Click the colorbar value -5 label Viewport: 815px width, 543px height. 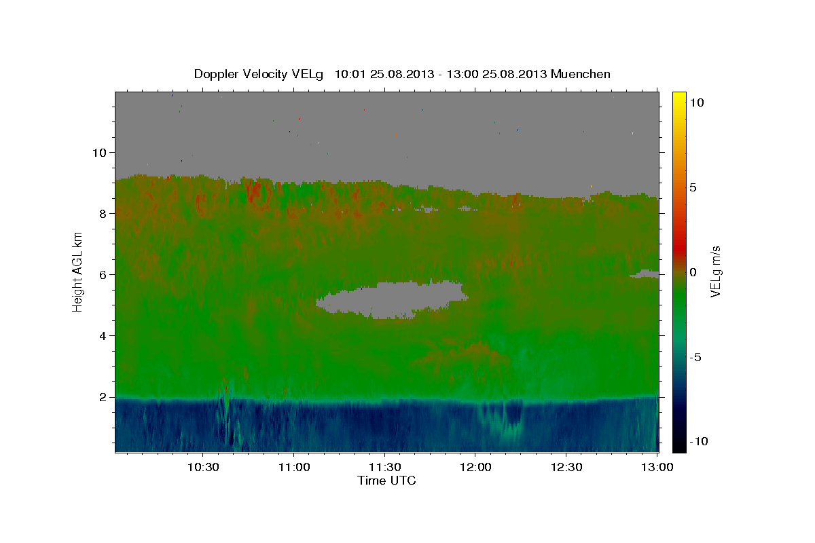[695, 357]
